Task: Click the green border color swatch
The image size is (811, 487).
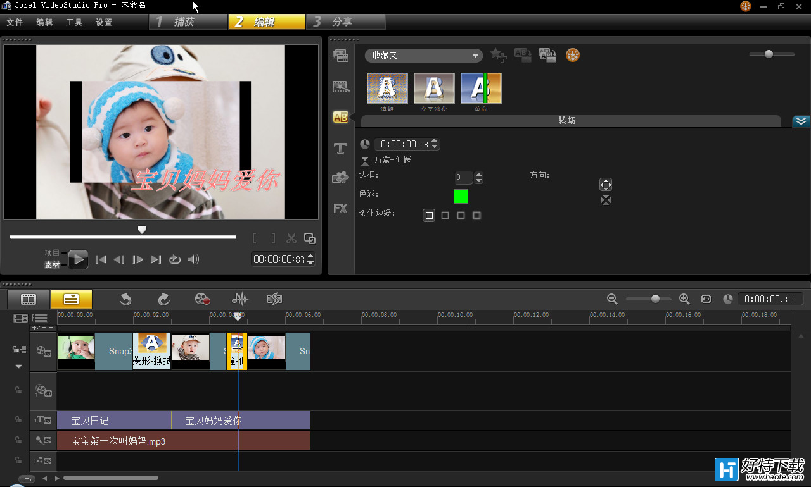Action: pyautogui.click(x=461, y=196)
